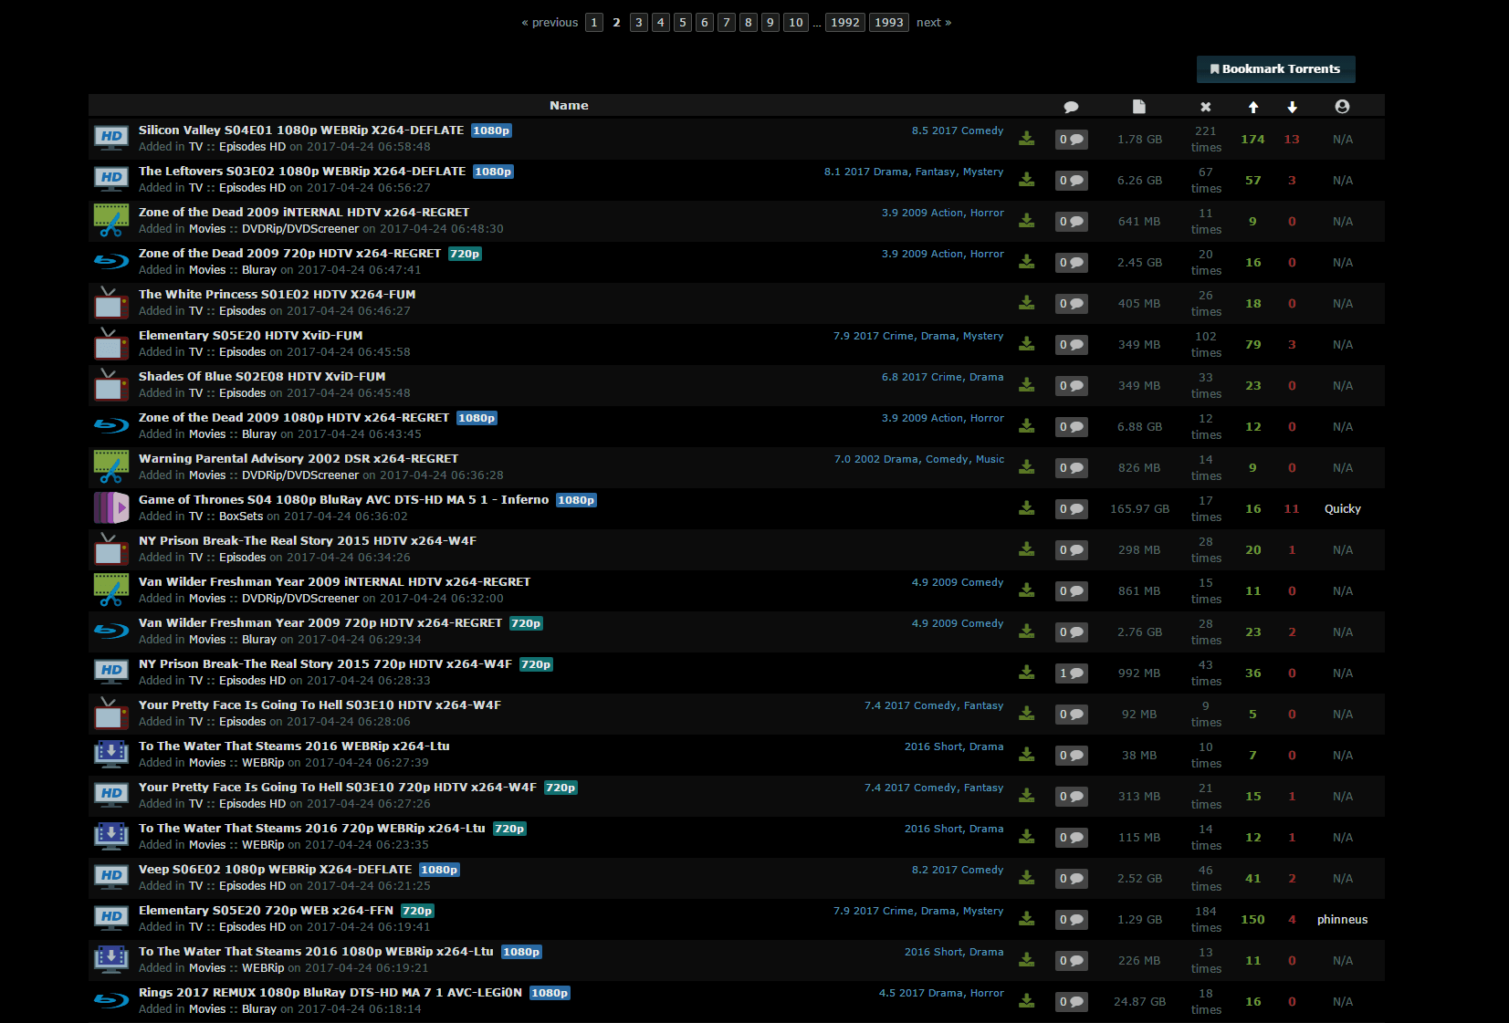Download the Silicon Valley S04E01 torrent
This screenshot has height=1023, width=1509.
point(1027,139)
